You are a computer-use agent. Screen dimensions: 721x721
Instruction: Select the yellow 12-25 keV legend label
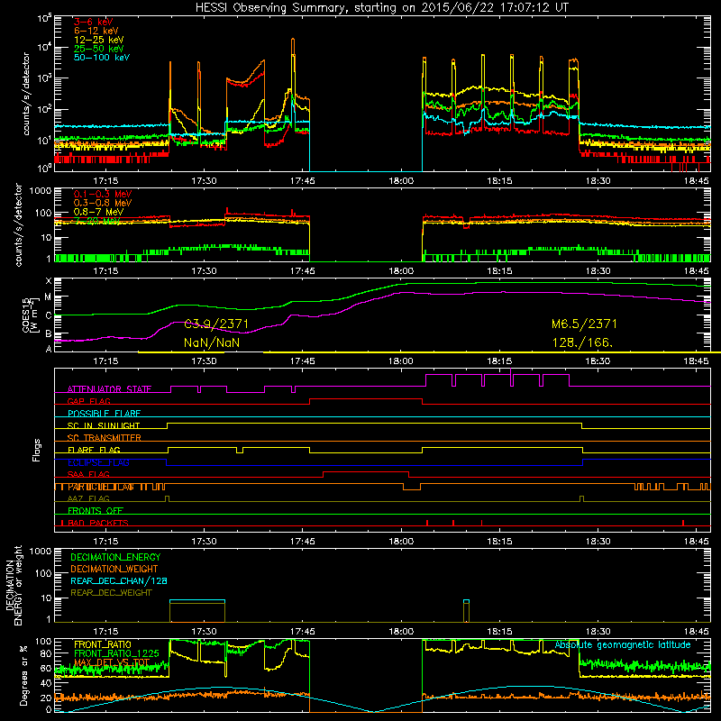pyautogui.click(x=99, y=40)
